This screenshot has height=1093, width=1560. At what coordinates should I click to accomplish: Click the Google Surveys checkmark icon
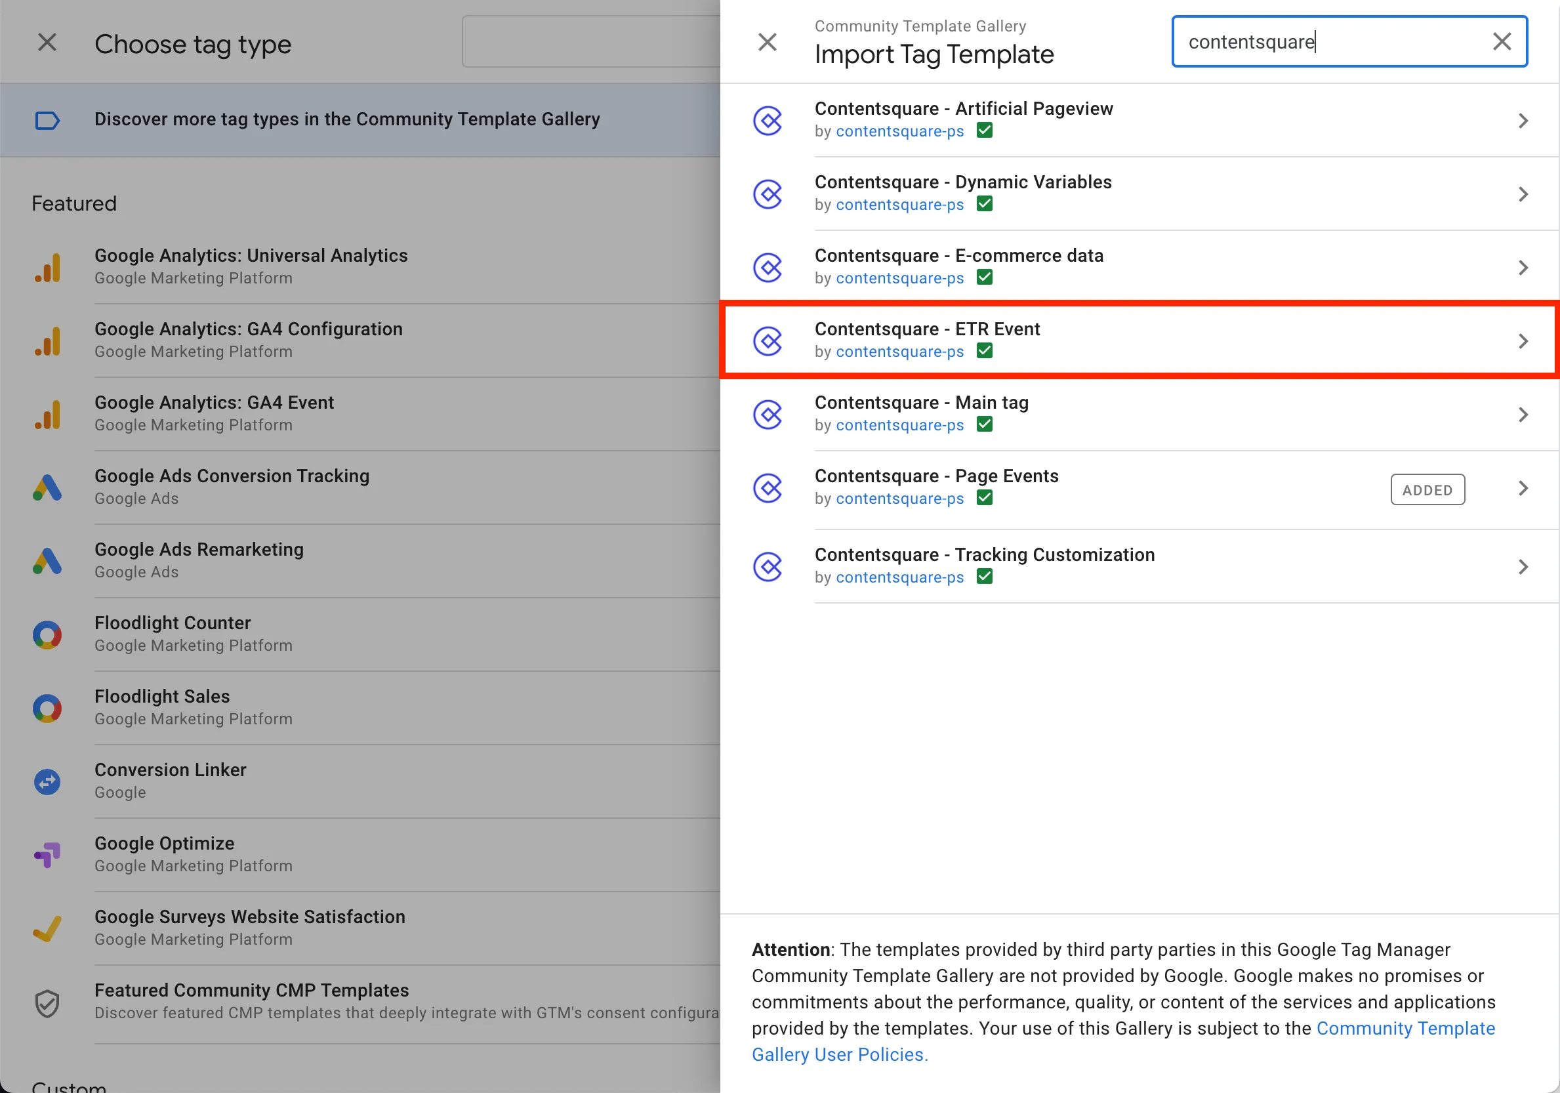coord(47,928)
